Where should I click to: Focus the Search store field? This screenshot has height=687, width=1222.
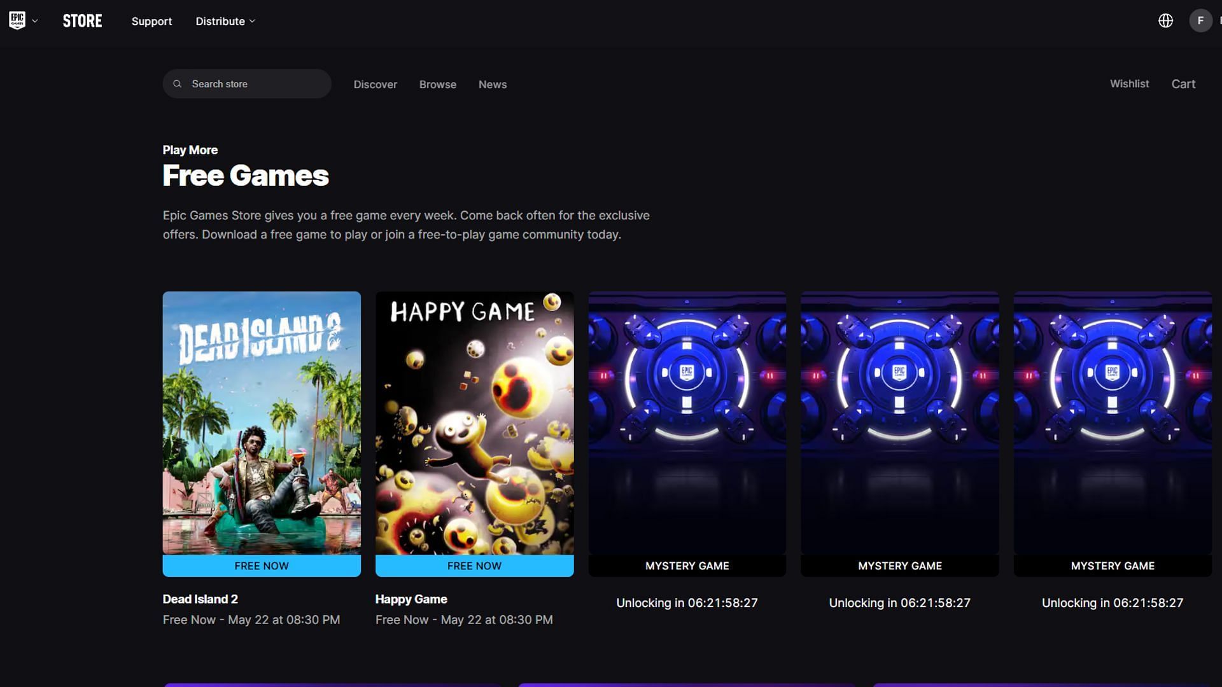coord(247,84)
